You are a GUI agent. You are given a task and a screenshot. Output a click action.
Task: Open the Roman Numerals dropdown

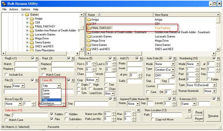215,91
